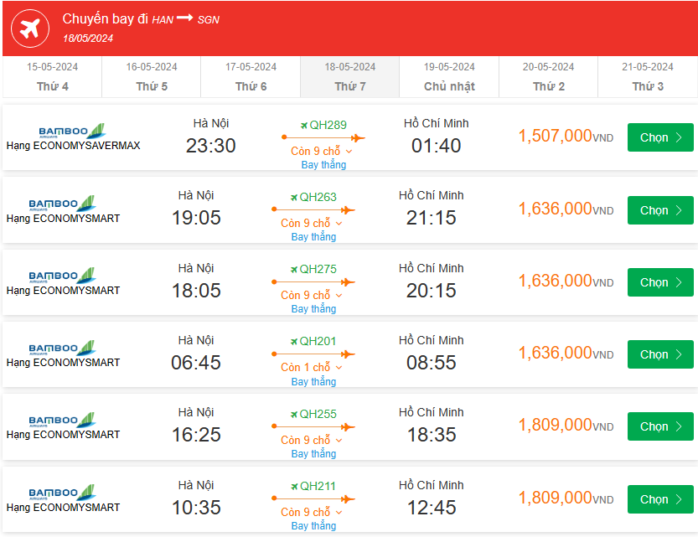Click Bamboo Airways logo for 16:25 flight
This screenshot has width=698, height=537.
pos(63,420)
